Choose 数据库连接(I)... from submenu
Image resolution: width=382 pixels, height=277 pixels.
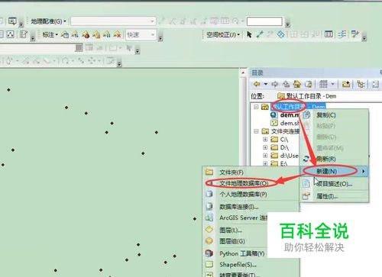click(x=251, y=207)
